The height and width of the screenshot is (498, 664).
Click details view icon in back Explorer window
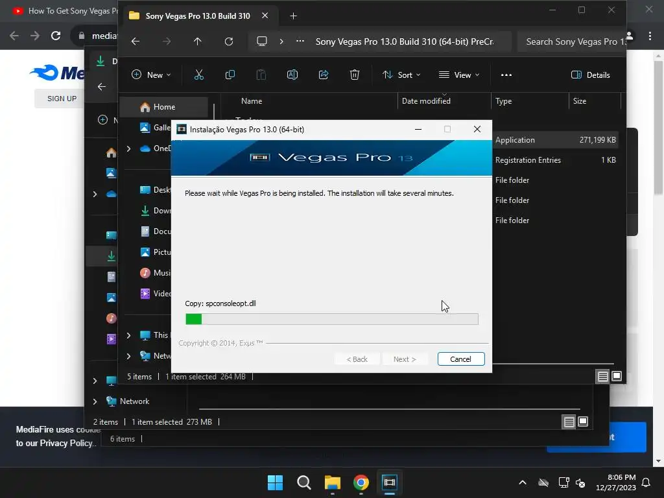[x=569, y=421]
